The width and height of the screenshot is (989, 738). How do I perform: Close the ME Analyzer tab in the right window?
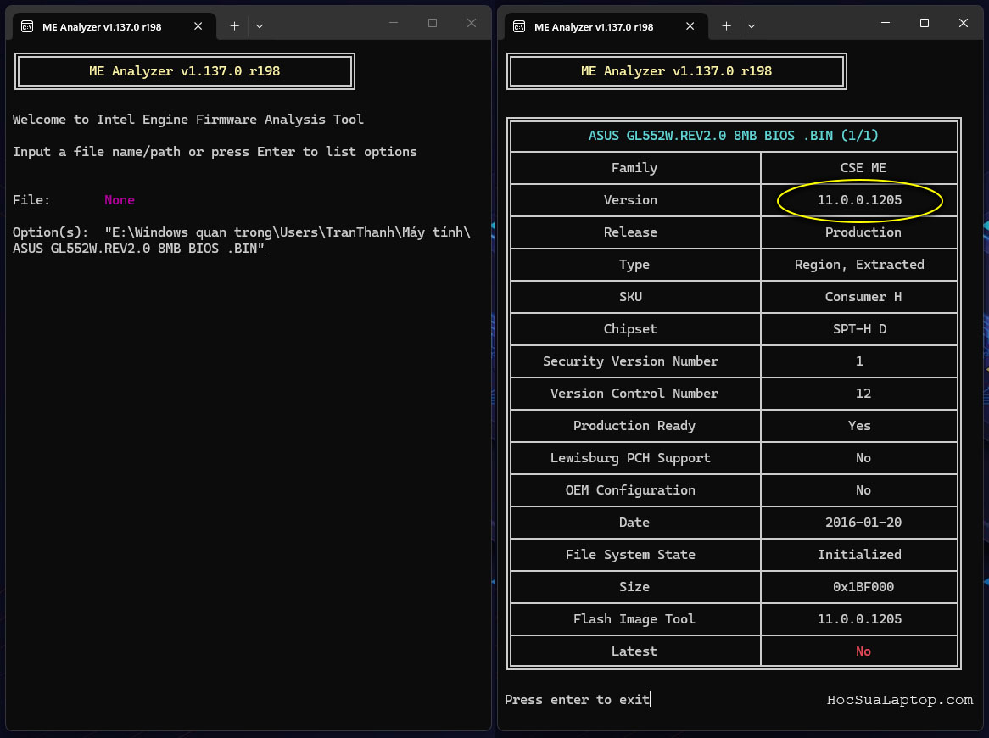point(690,25)
